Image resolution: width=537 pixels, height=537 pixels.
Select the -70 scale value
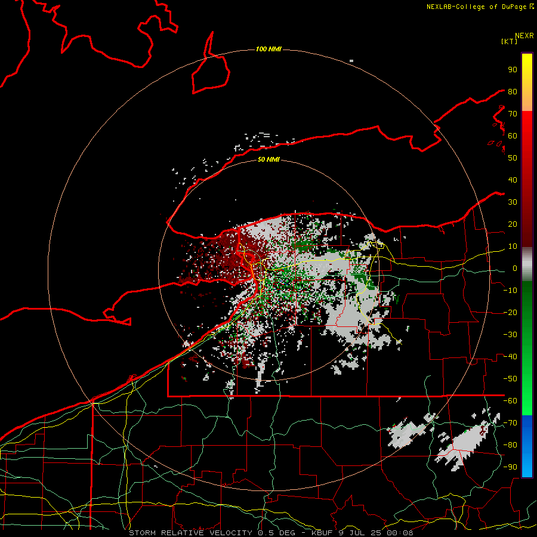pos(511,423)
